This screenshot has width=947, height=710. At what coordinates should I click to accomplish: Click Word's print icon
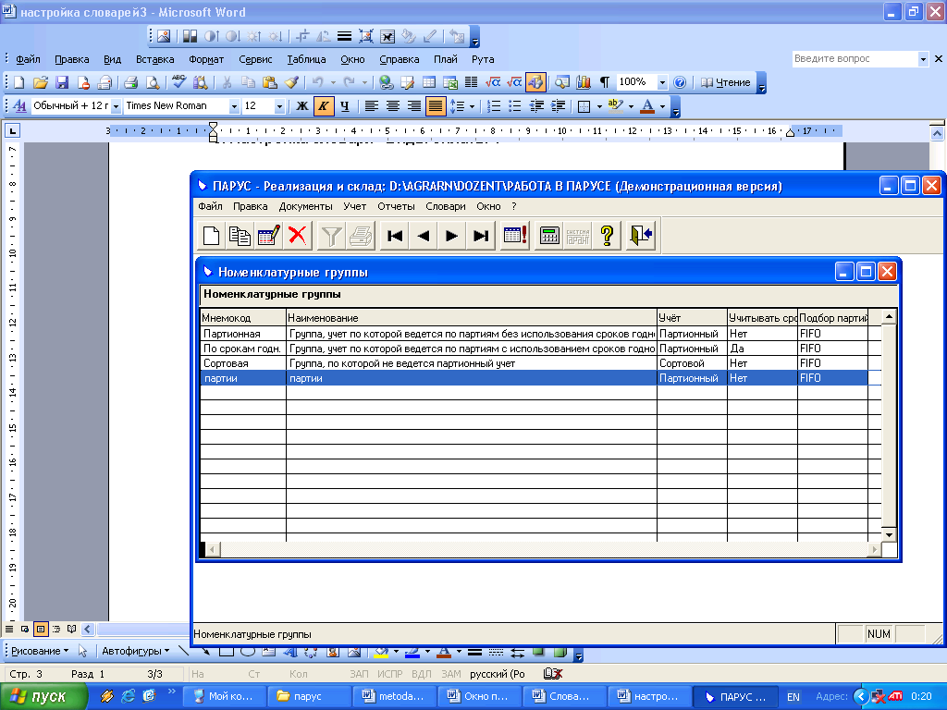coord(131,82)
